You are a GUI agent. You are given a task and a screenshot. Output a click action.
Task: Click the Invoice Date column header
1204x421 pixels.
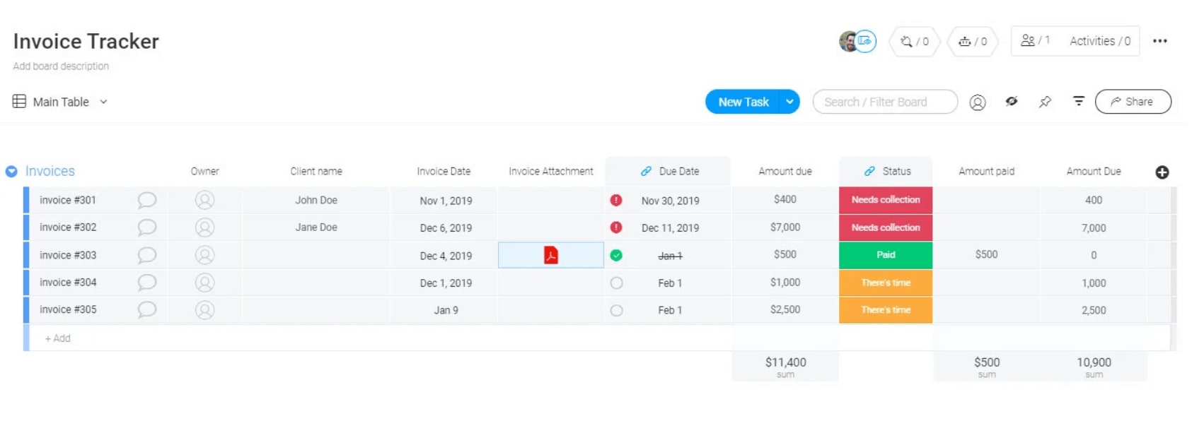coord(444,171)
